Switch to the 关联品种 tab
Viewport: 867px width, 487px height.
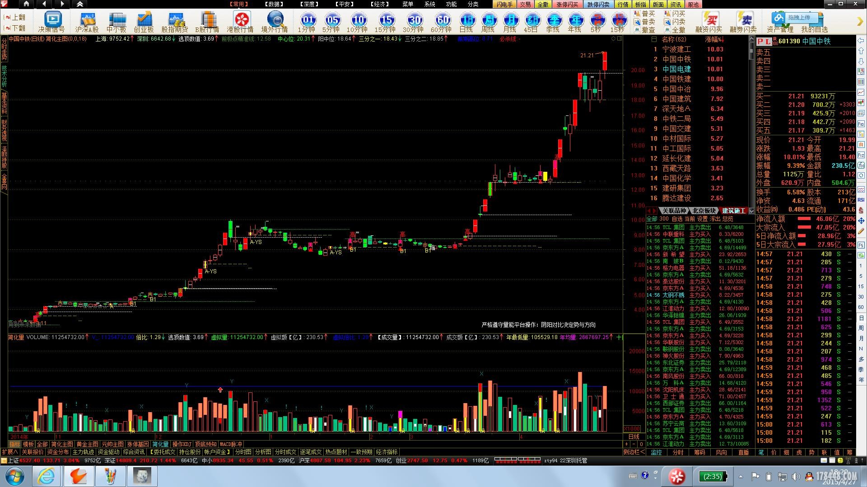point(674,211)
